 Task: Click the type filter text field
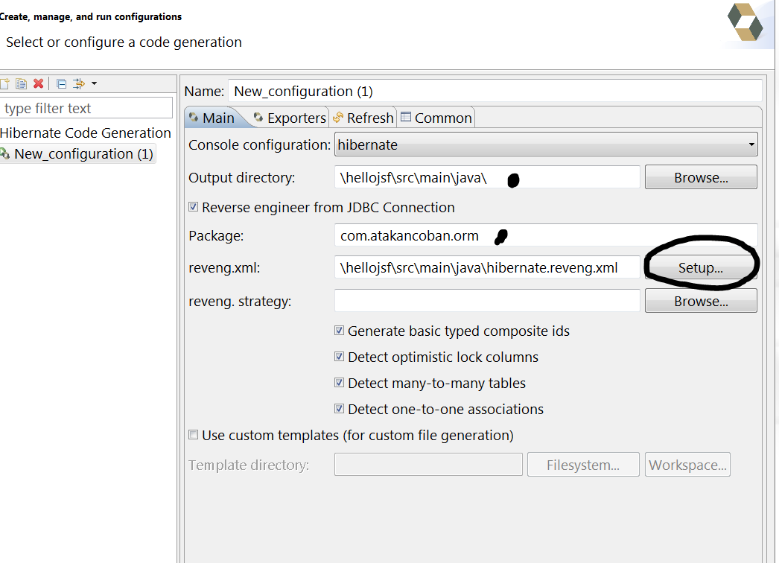coord(86,108)
